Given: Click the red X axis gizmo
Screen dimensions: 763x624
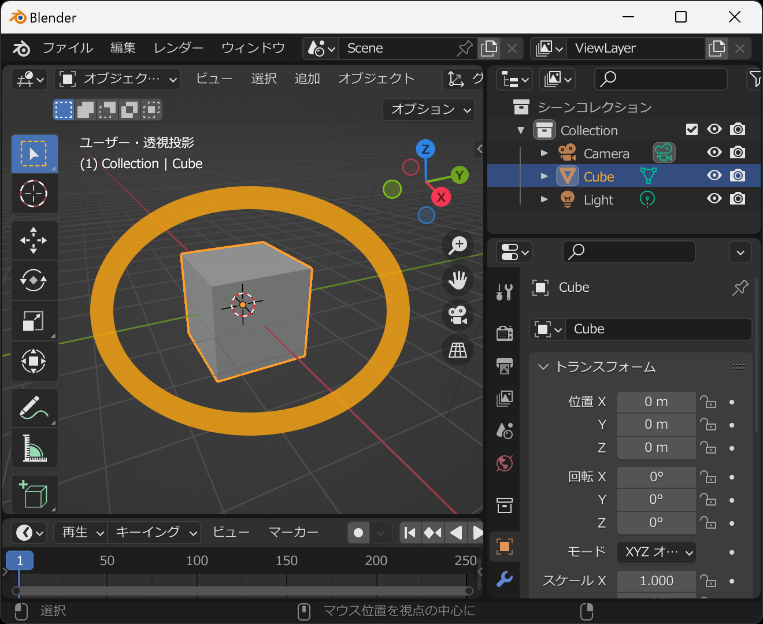Looking at the screenshot, I should pos(441,197).
